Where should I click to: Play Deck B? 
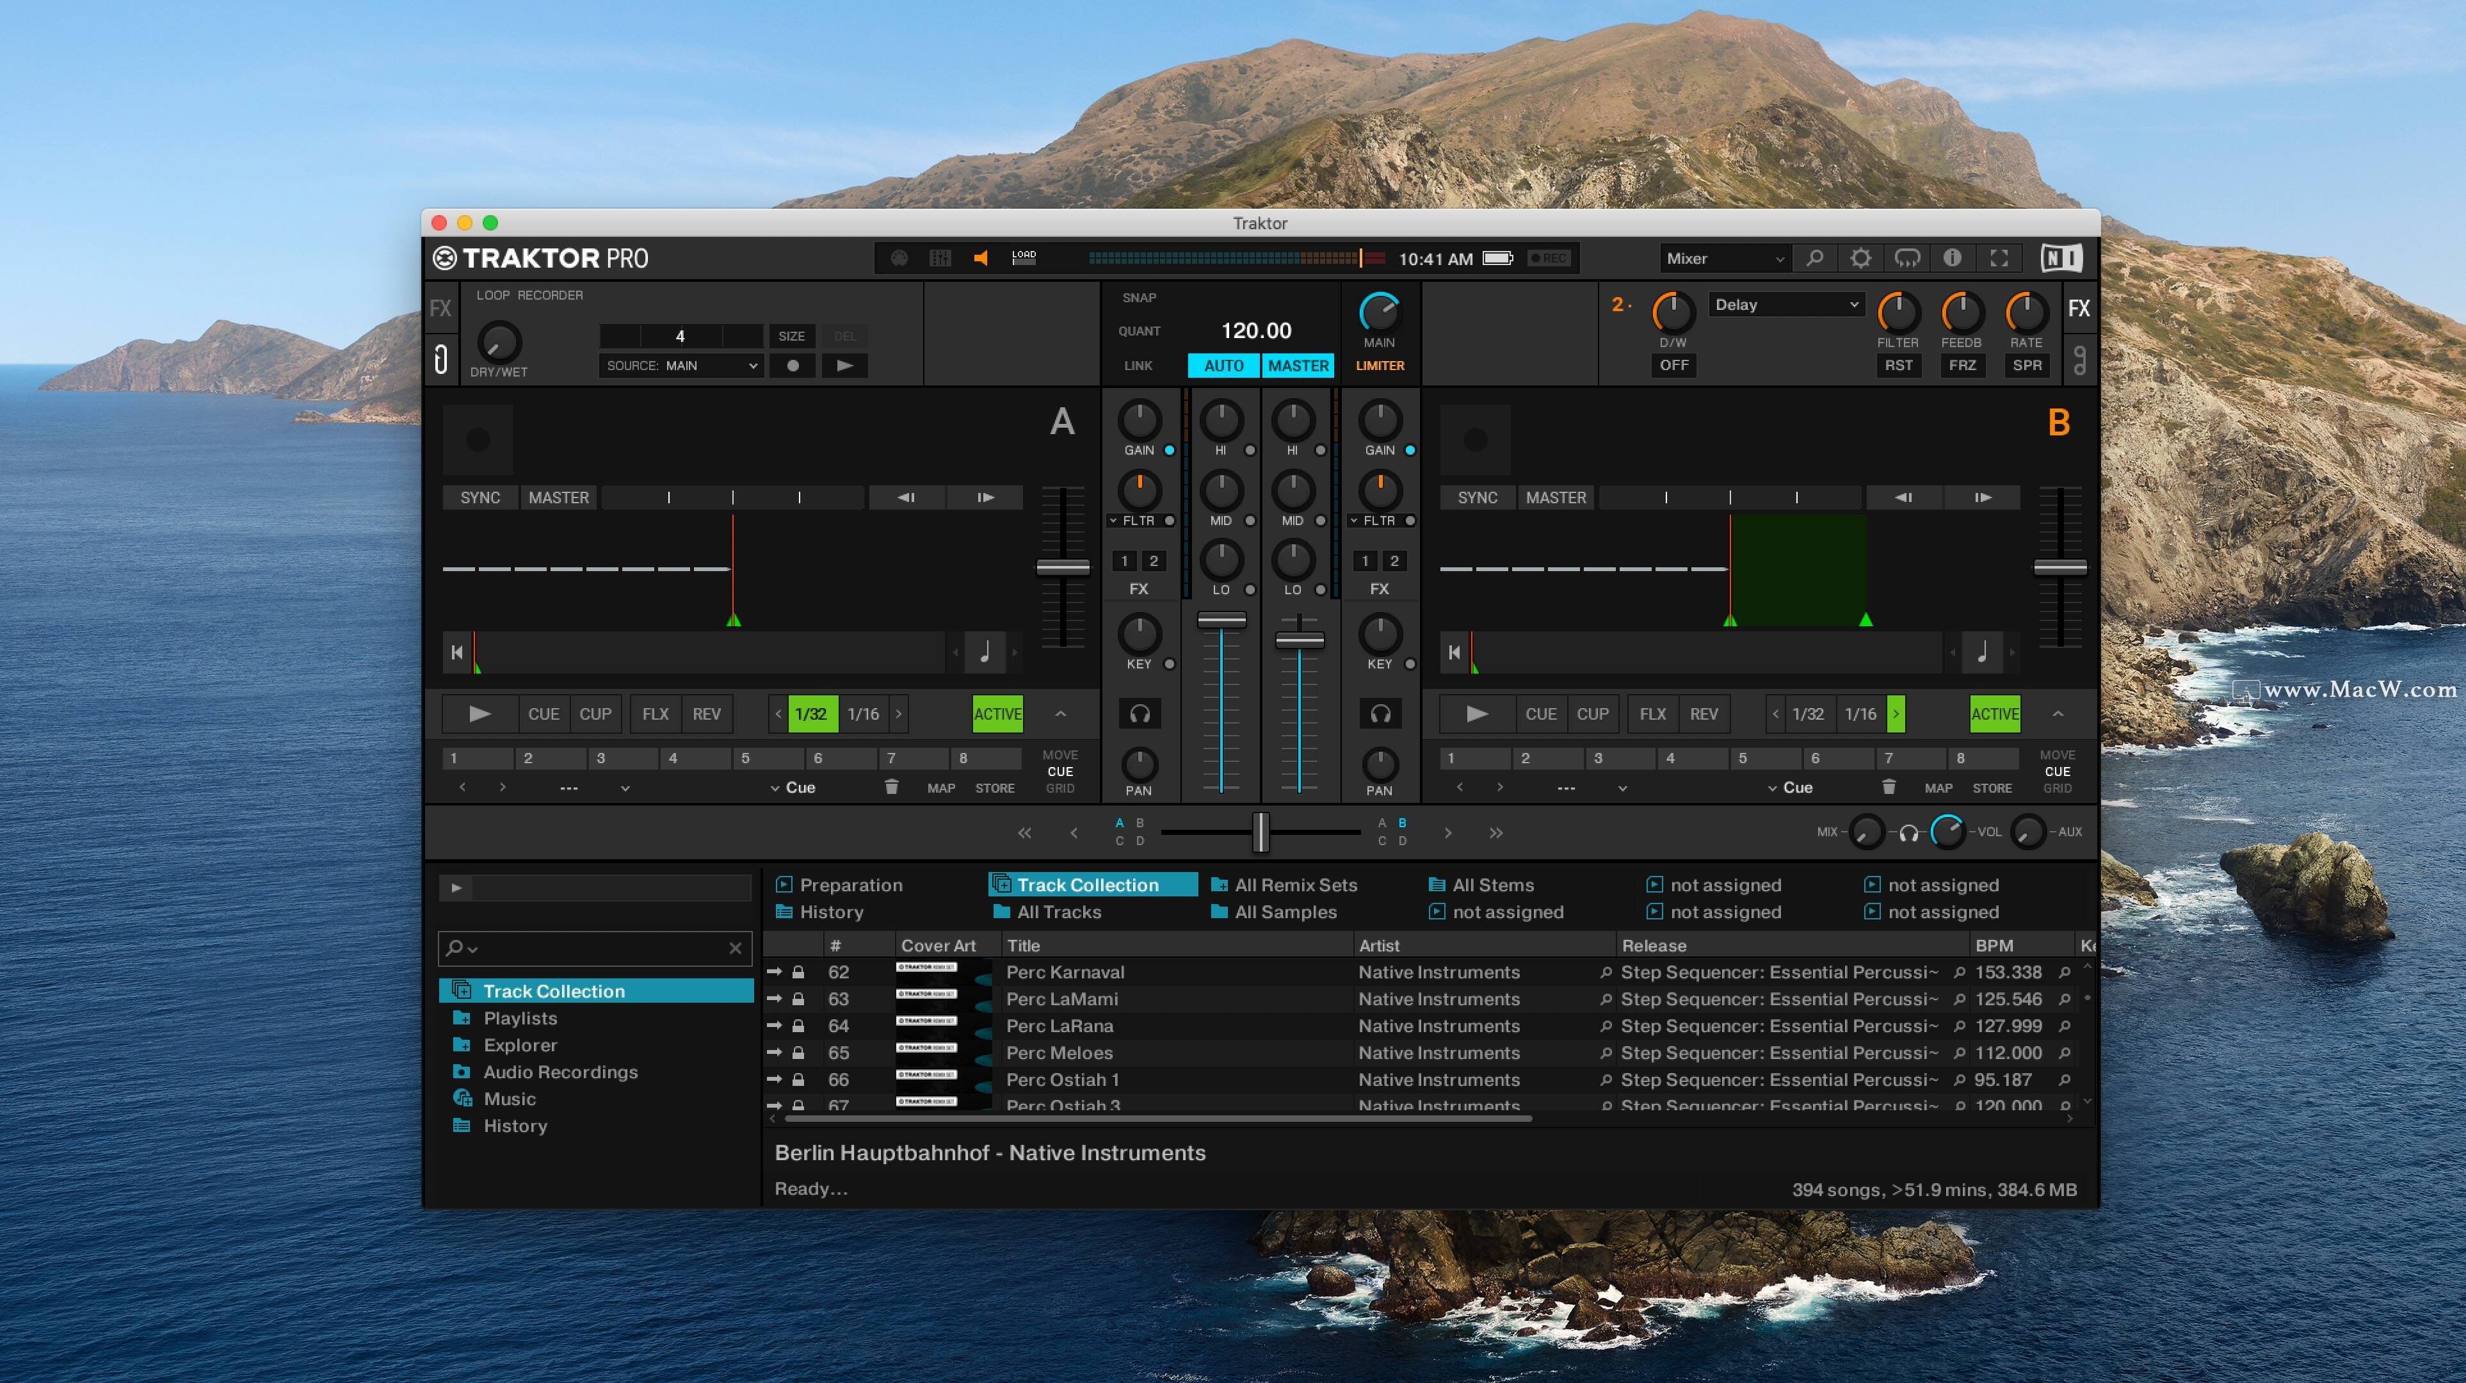pos(1477,715)
